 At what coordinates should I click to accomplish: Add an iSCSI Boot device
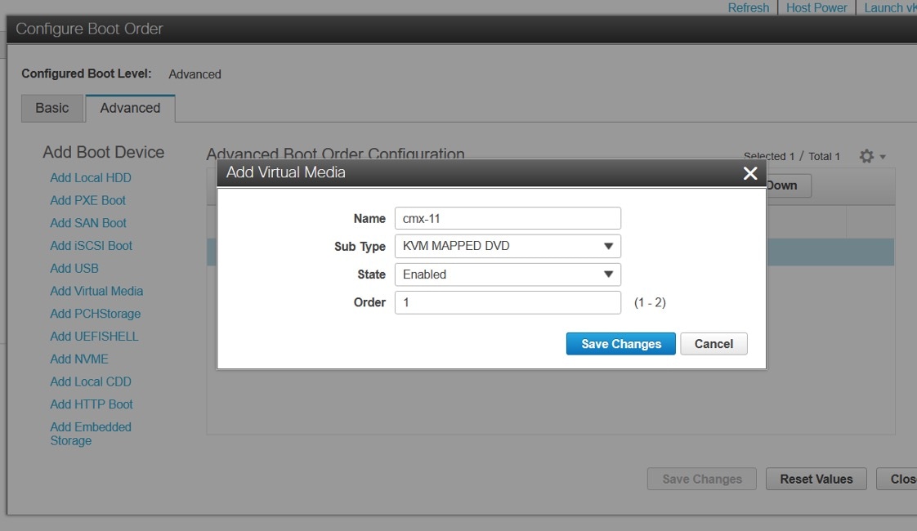tap(92, 245)
